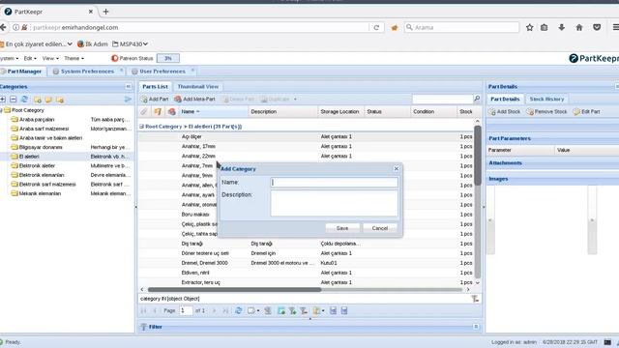
Task: Click the vertical scrollbar of parts list
Action: coord(478,156)
